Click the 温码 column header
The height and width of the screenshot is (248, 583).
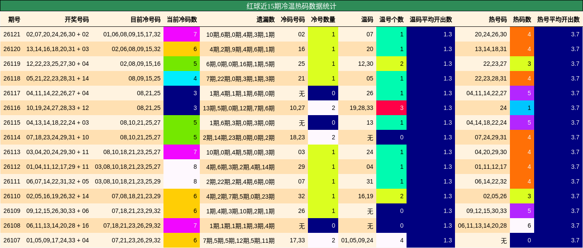point(367,19)
